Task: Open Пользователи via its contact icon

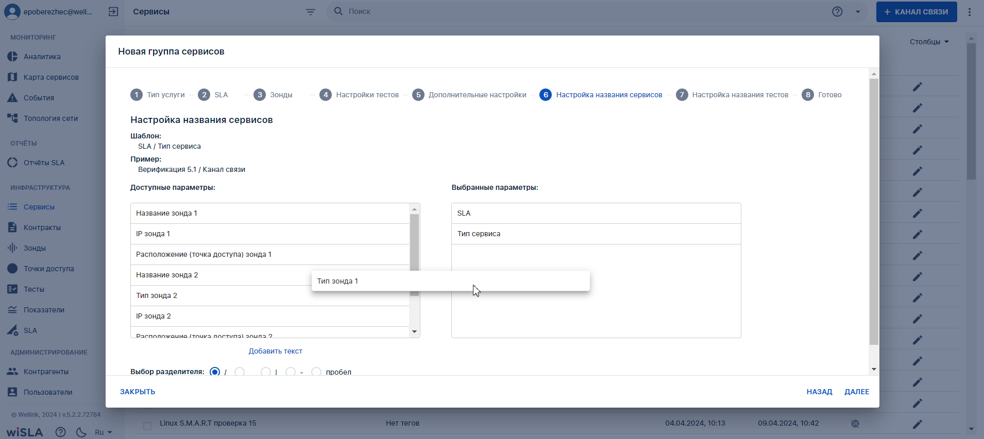Action: tap(12, 392)
